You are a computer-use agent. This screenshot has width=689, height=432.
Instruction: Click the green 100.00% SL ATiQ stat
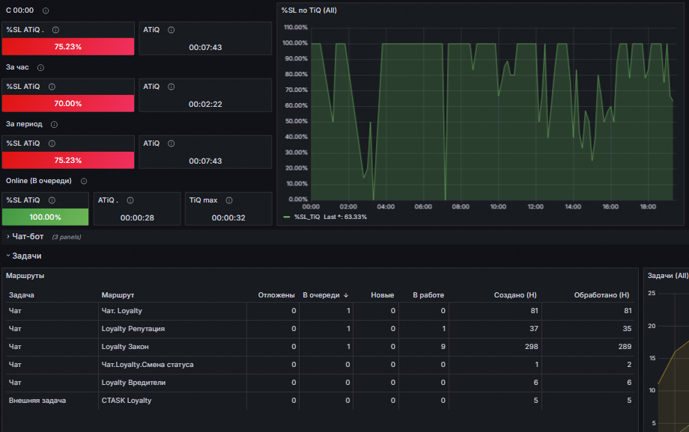coord(45,217)
